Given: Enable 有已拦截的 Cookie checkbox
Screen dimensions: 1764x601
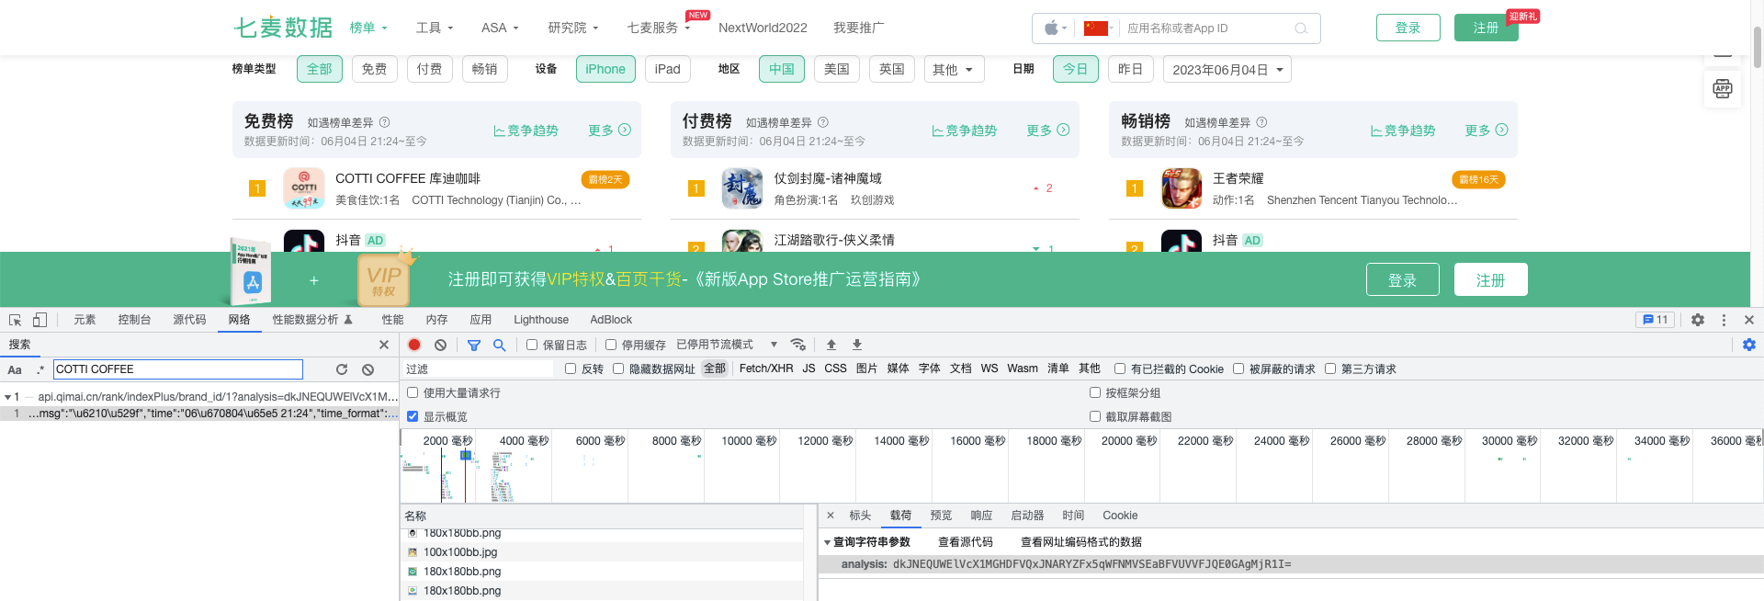Looking at the screenshot, I should (1120, 369).
